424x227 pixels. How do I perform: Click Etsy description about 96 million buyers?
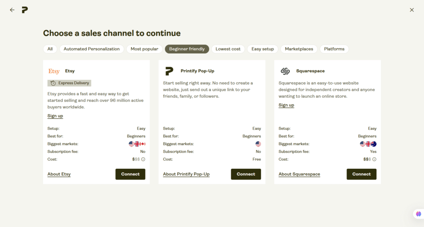[x=96, y=100]
